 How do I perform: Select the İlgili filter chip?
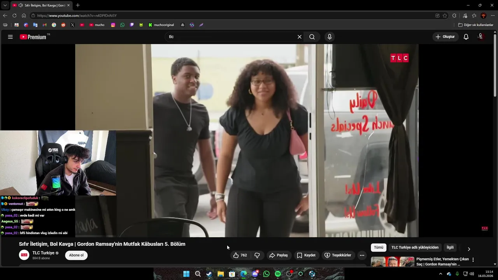(450, 248)
